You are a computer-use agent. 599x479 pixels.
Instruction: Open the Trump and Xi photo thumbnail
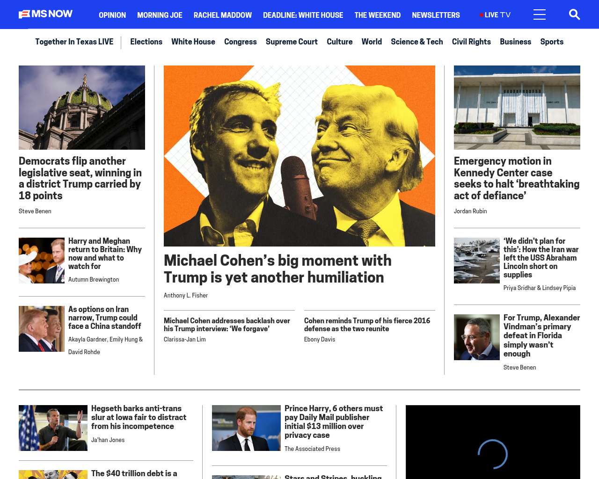(42, 329)
